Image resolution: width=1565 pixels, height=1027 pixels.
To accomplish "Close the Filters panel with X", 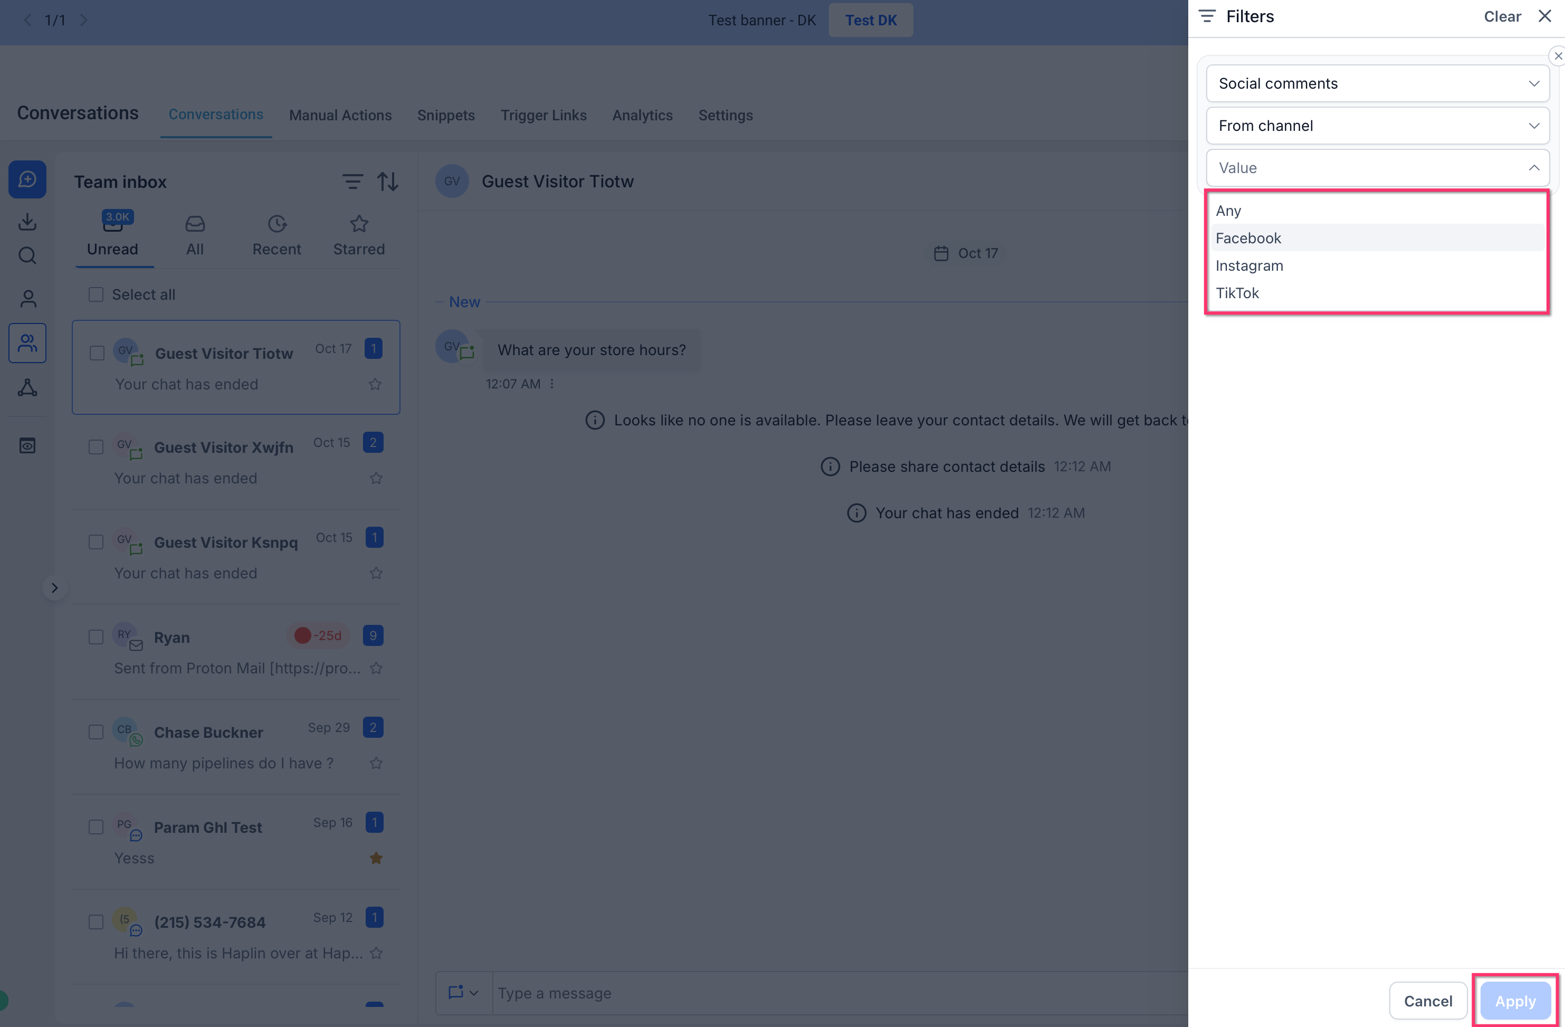I will pyautogui.click(x=1544, y=16).
